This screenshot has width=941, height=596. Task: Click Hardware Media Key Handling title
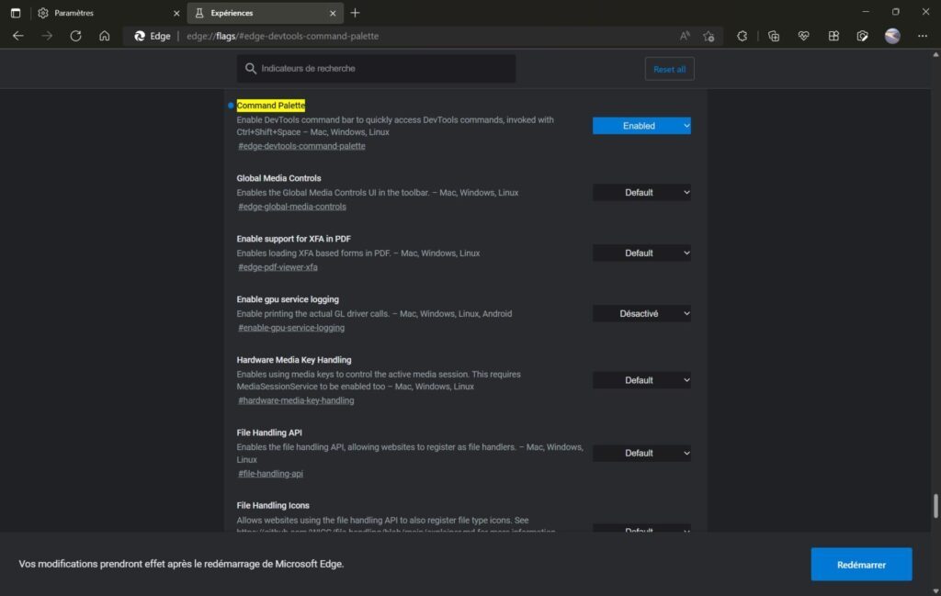point(294,360)
